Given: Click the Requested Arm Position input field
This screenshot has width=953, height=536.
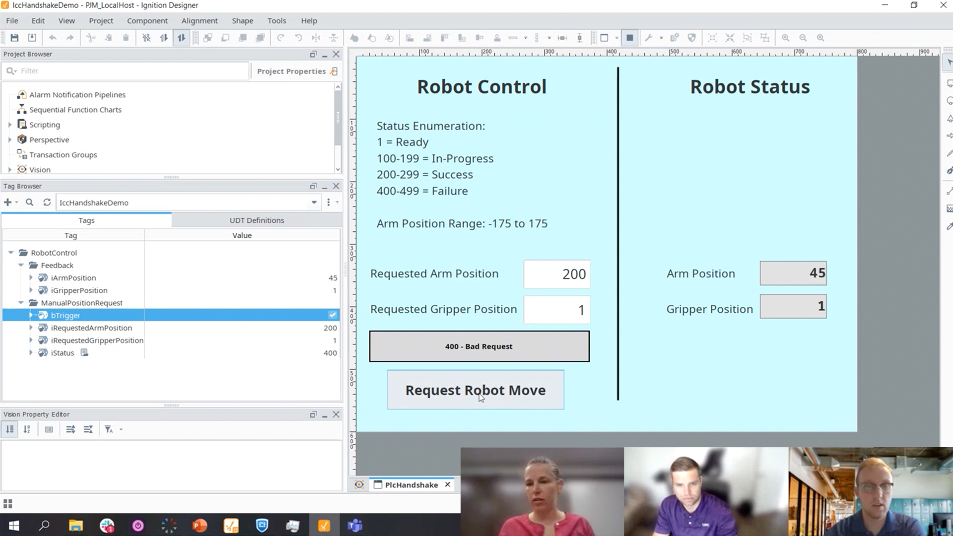Looking at the screenshot, I should 557,274.
